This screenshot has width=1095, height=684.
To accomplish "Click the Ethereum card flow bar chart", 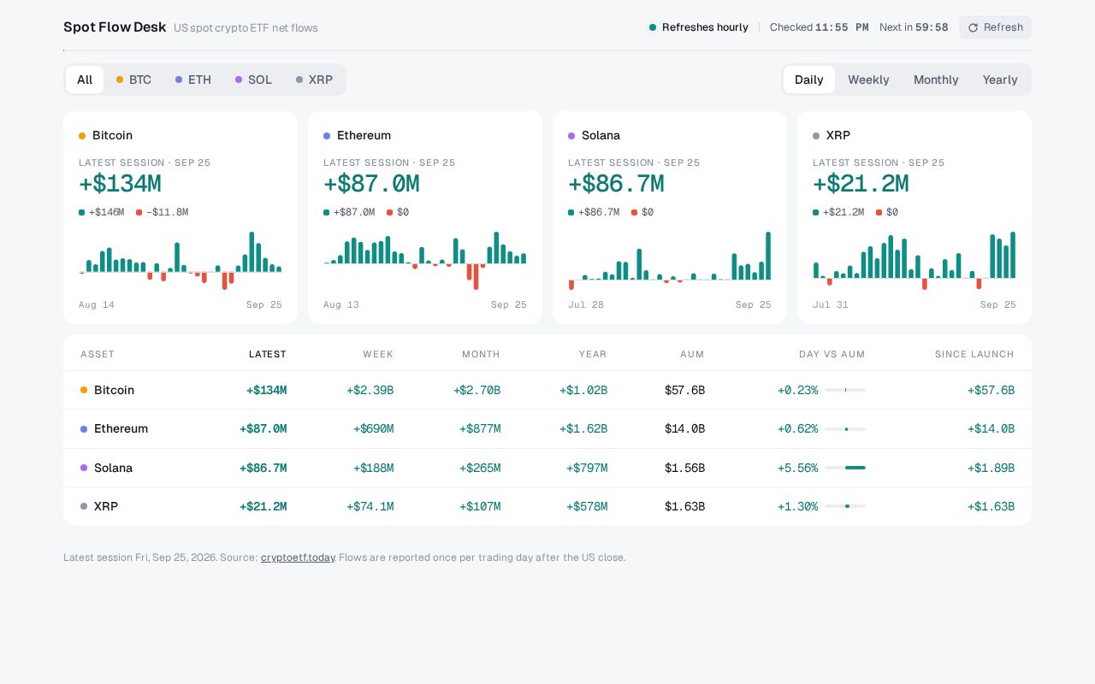I will (x=425, y=261).
